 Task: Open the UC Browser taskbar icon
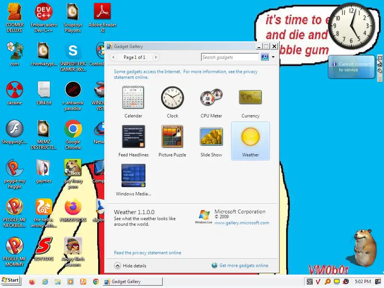point(83,282)
